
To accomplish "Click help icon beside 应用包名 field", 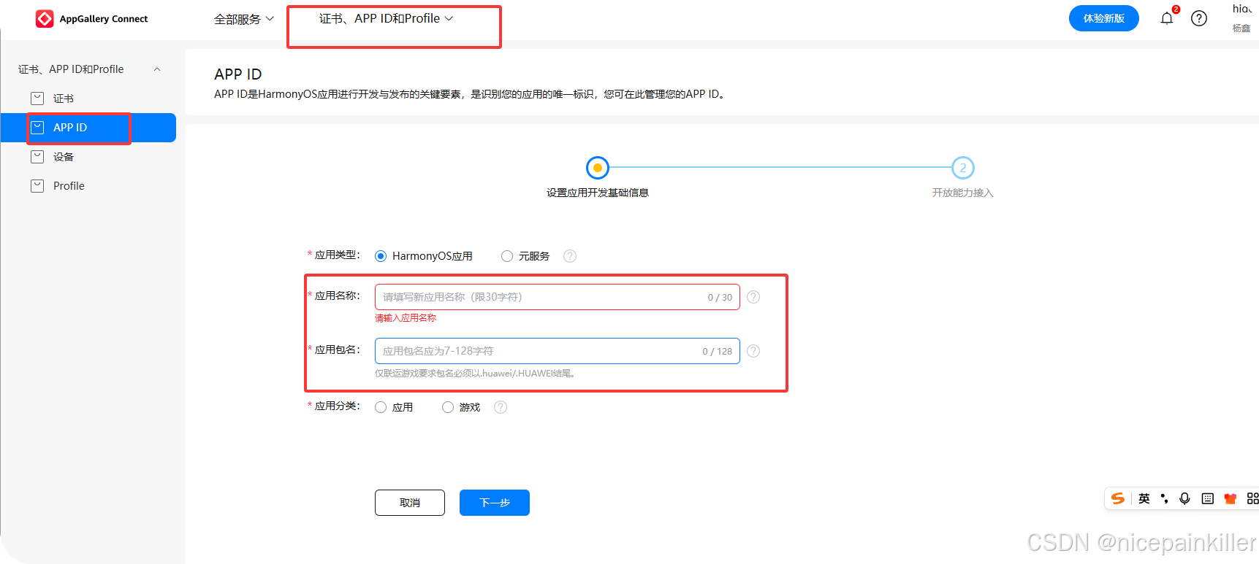I will click(753, 351).
